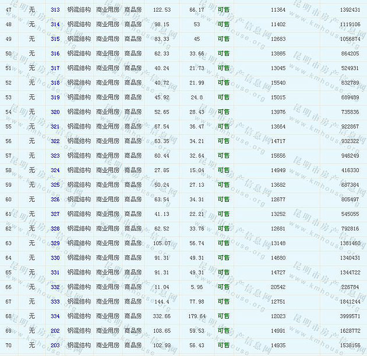Click the room 322 hyperlink
367x356 pixels.
pyautogui.click(x=55, y=141)
